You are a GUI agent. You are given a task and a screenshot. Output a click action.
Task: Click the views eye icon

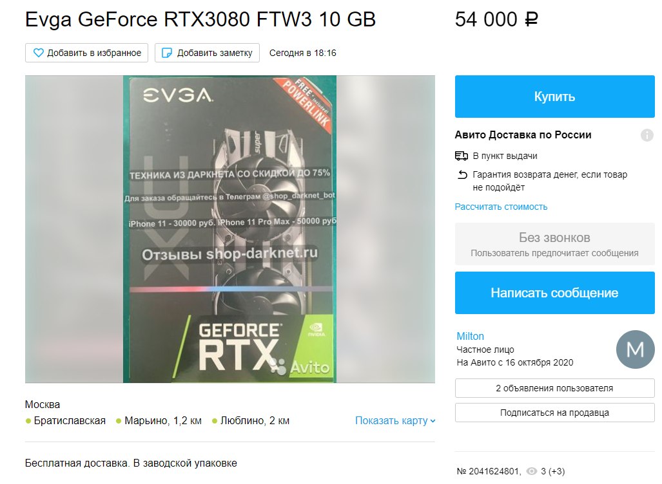(532, 471)
